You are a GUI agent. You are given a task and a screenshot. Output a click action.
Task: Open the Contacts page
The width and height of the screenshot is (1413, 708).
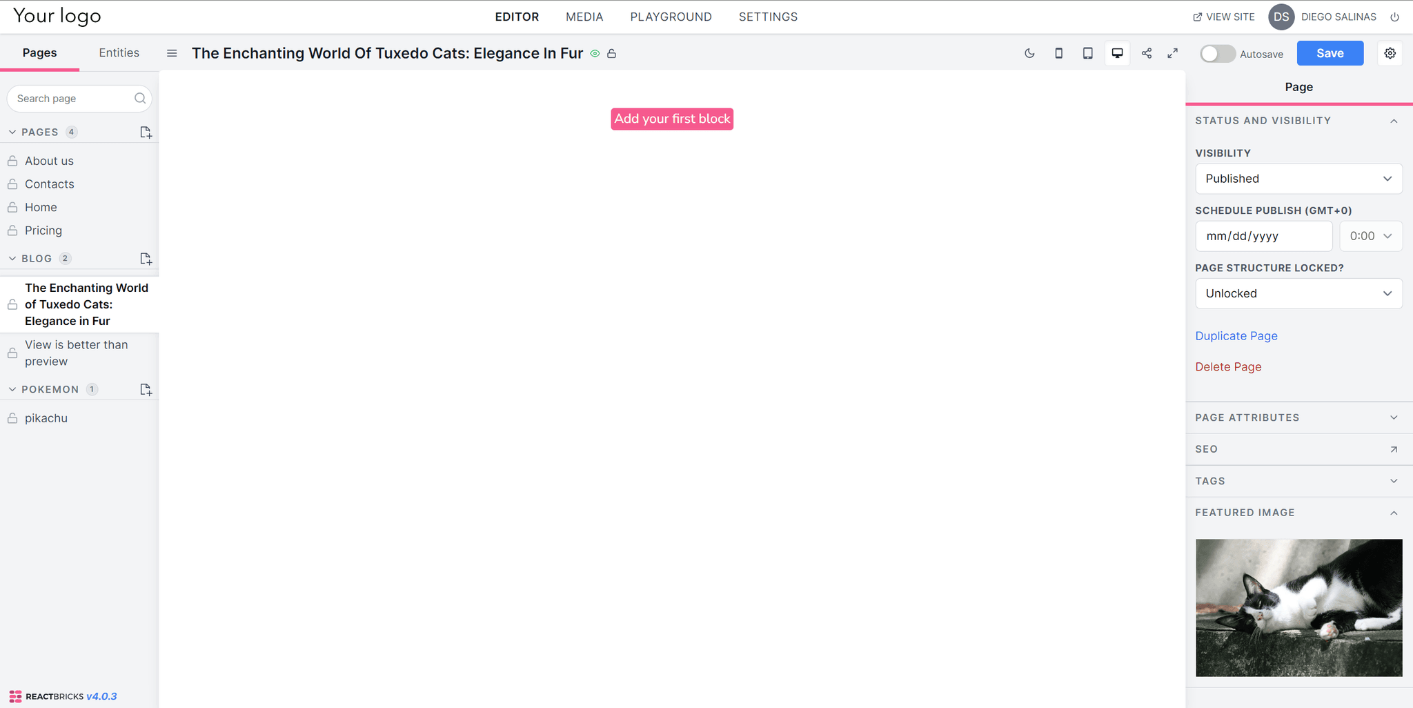(x=49, y=184)
